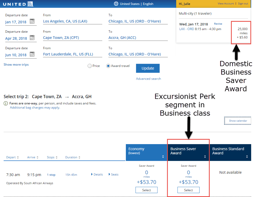Select the Business Saver Award fare
This screenshot has width=253, height=197.
(188, 190)
